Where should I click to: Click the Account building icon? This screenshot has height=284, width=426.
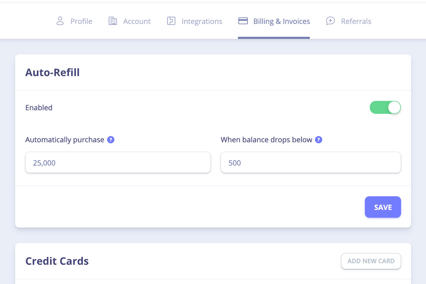[x=113, y=21]
